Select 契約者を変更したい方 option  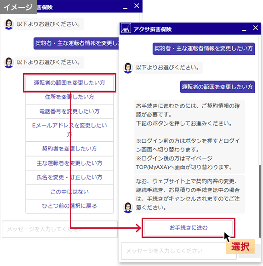(x=69, y=149)
